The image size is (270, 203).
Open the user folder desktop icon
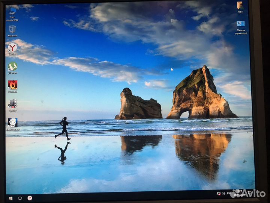click(x=240, y=6)
